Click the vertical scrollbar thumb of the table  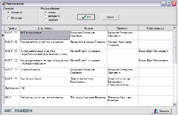175,46
